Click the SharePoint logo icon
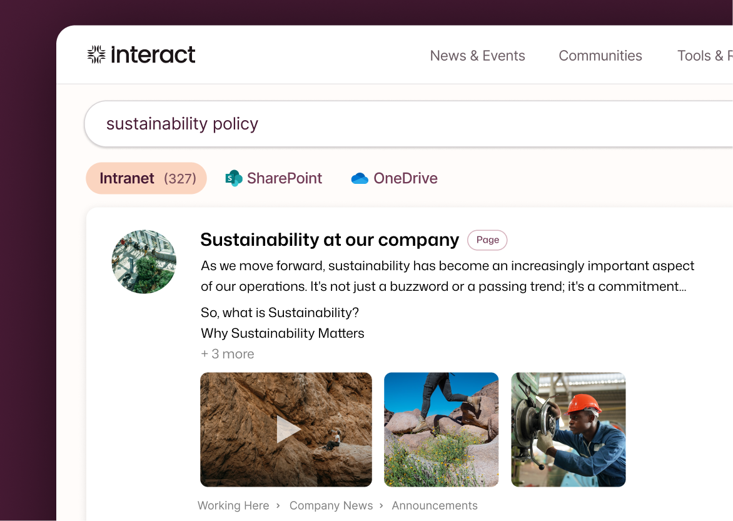Viewport: 733px width, 521px height. click(234, 178)
